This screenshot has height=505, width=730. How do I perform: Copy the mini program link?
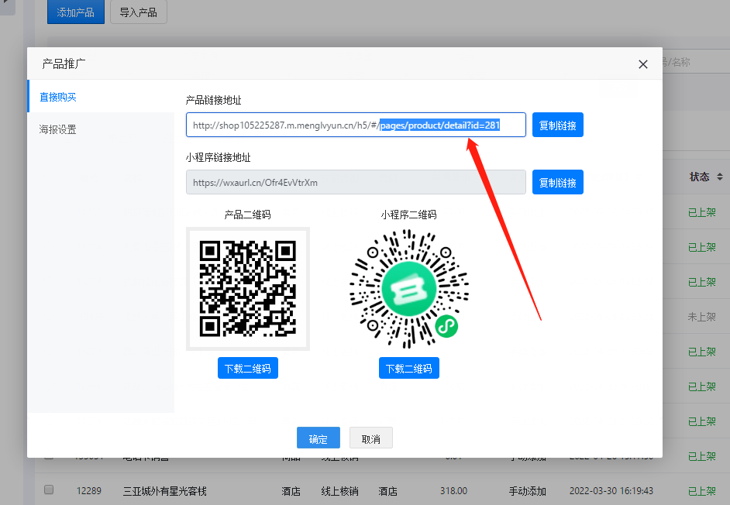[558, 182]
